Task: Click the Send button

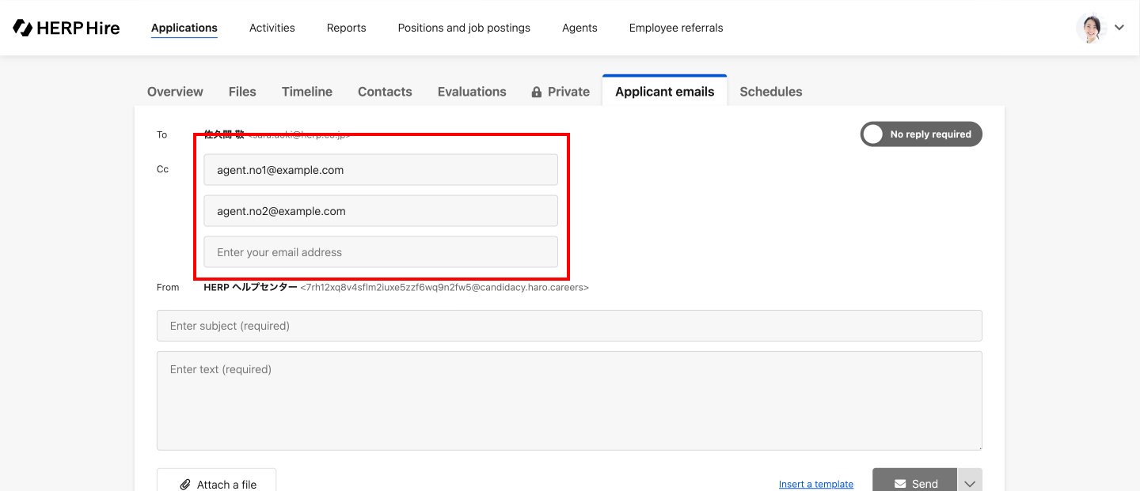Action: pyautogui.click(x=915, y=482)
